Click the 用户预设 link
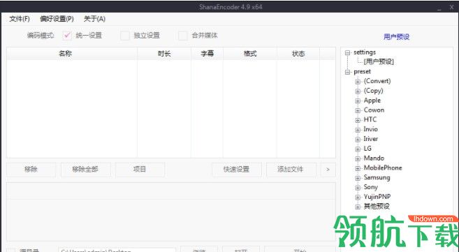The image size is (459, 252). (396, 37)
